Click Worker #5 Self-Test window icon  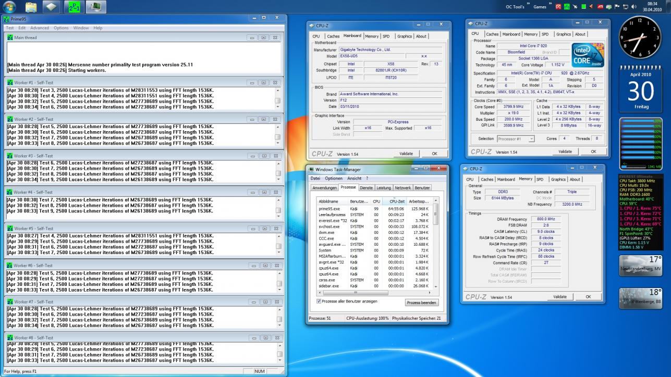tap(10, 229)
